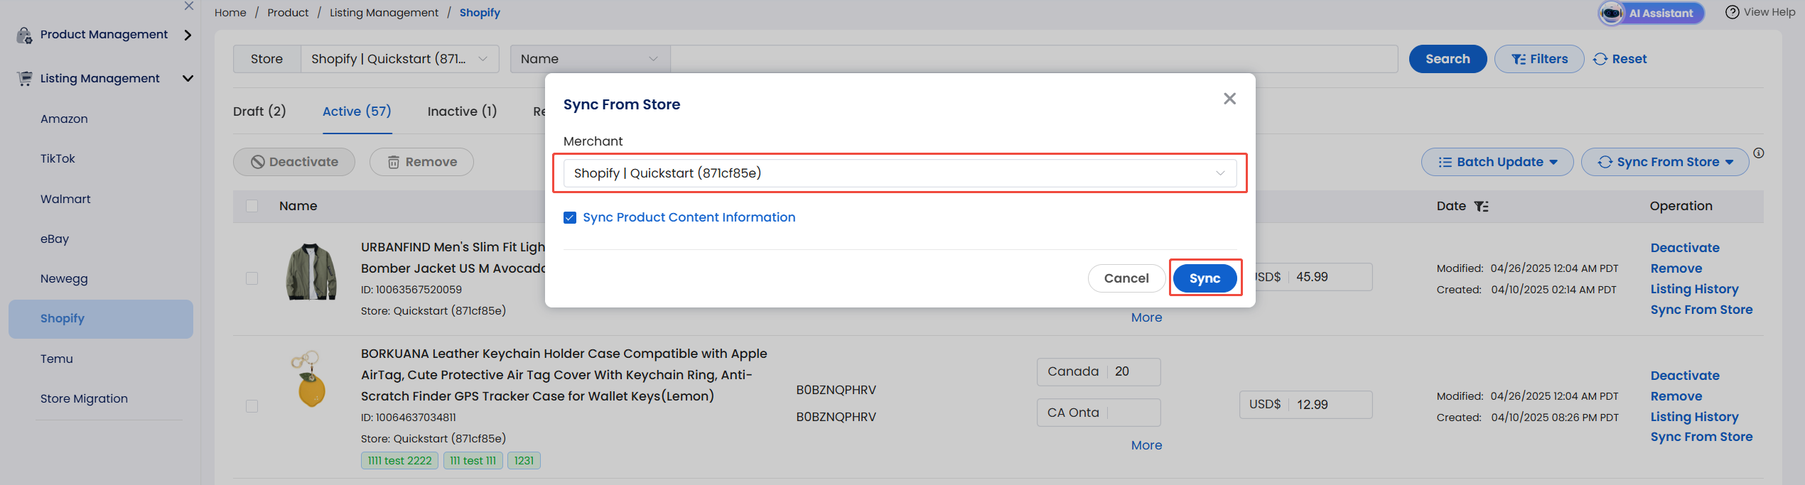Click Deactivate for URBANFIND jacket

1685,248
